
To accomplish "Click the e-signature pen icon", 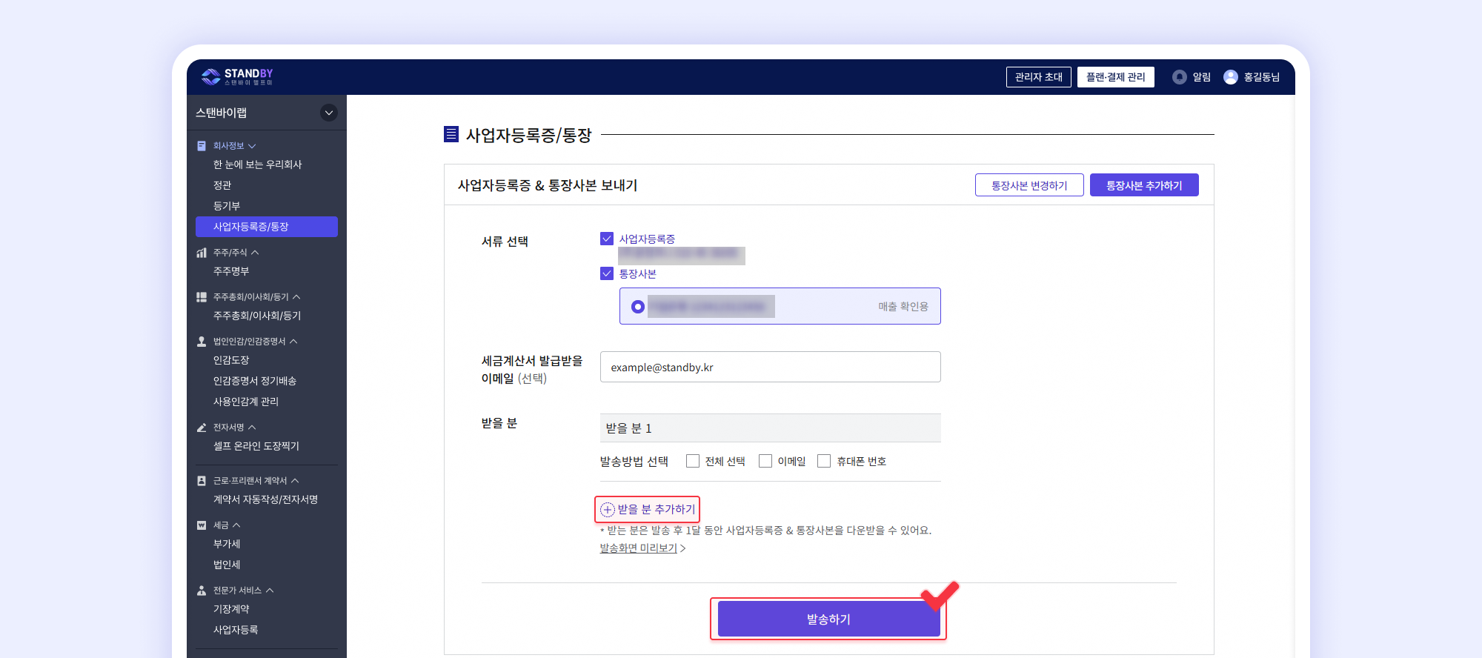I will tap(202, 428).
